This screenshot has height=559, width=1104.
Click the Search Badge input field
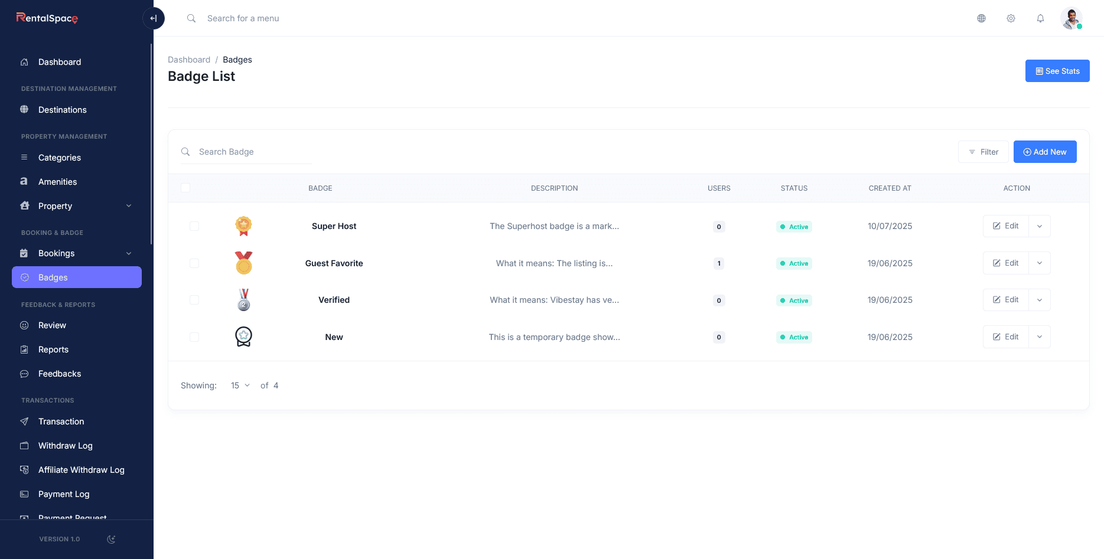tap(254, 152)
